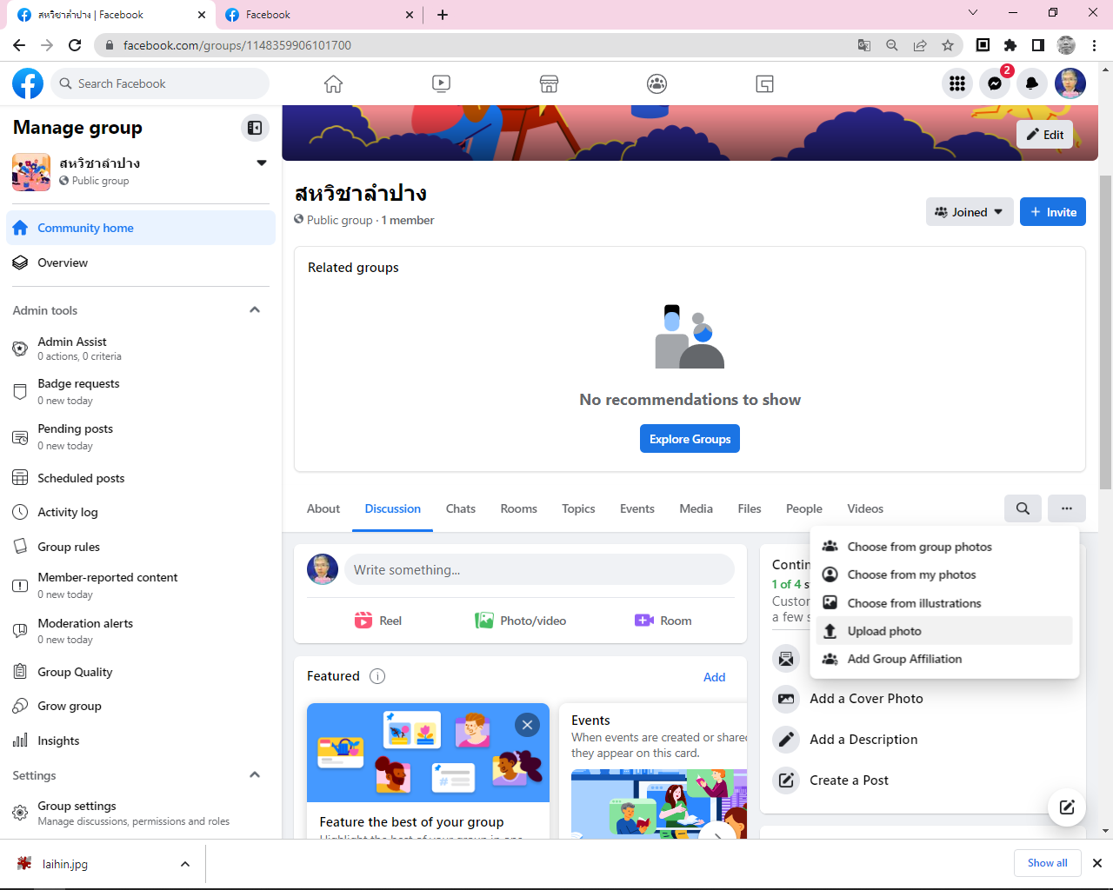Open Chrome three-dot menu
This screenshot has width=1113, height=890.
coord(1095,45)
